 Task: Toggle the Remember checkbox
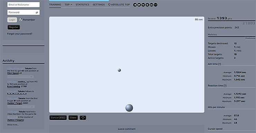(20, 20)
